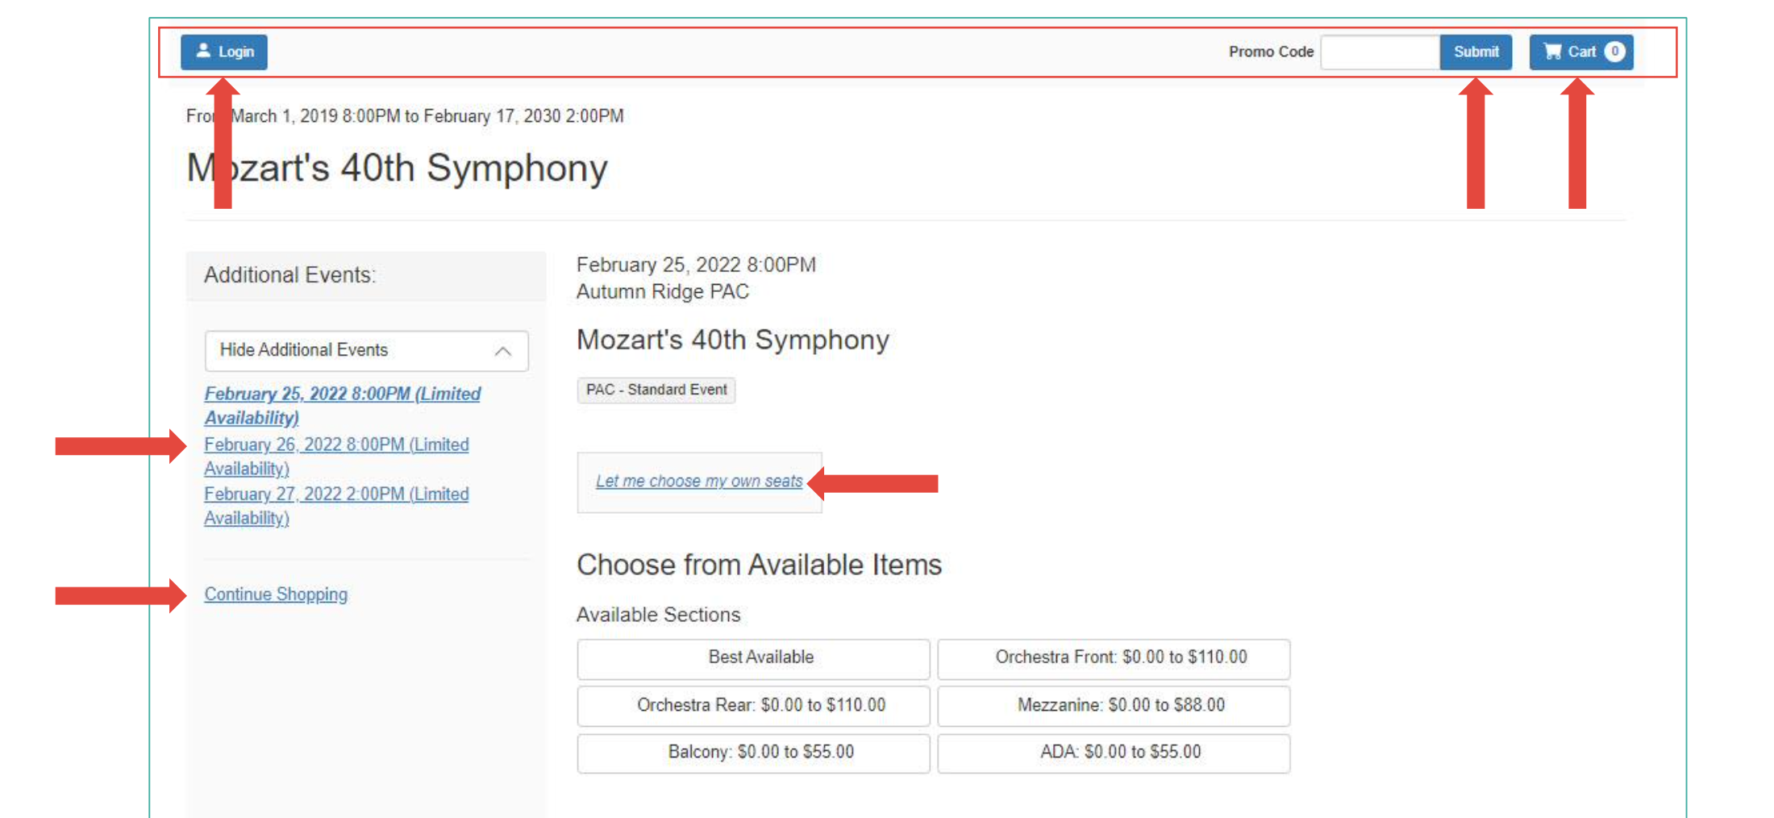Click Continue Shopping link

(276, 595)
